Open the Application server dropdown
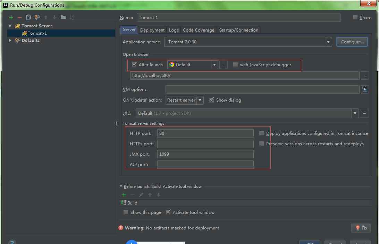This screenshot has height=244, width=379. (x=328, y=42)
